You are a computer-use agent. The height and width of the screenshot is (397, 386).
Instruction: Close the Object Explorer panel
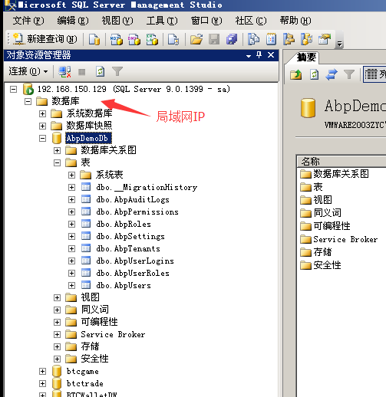[x=271, y=54]
